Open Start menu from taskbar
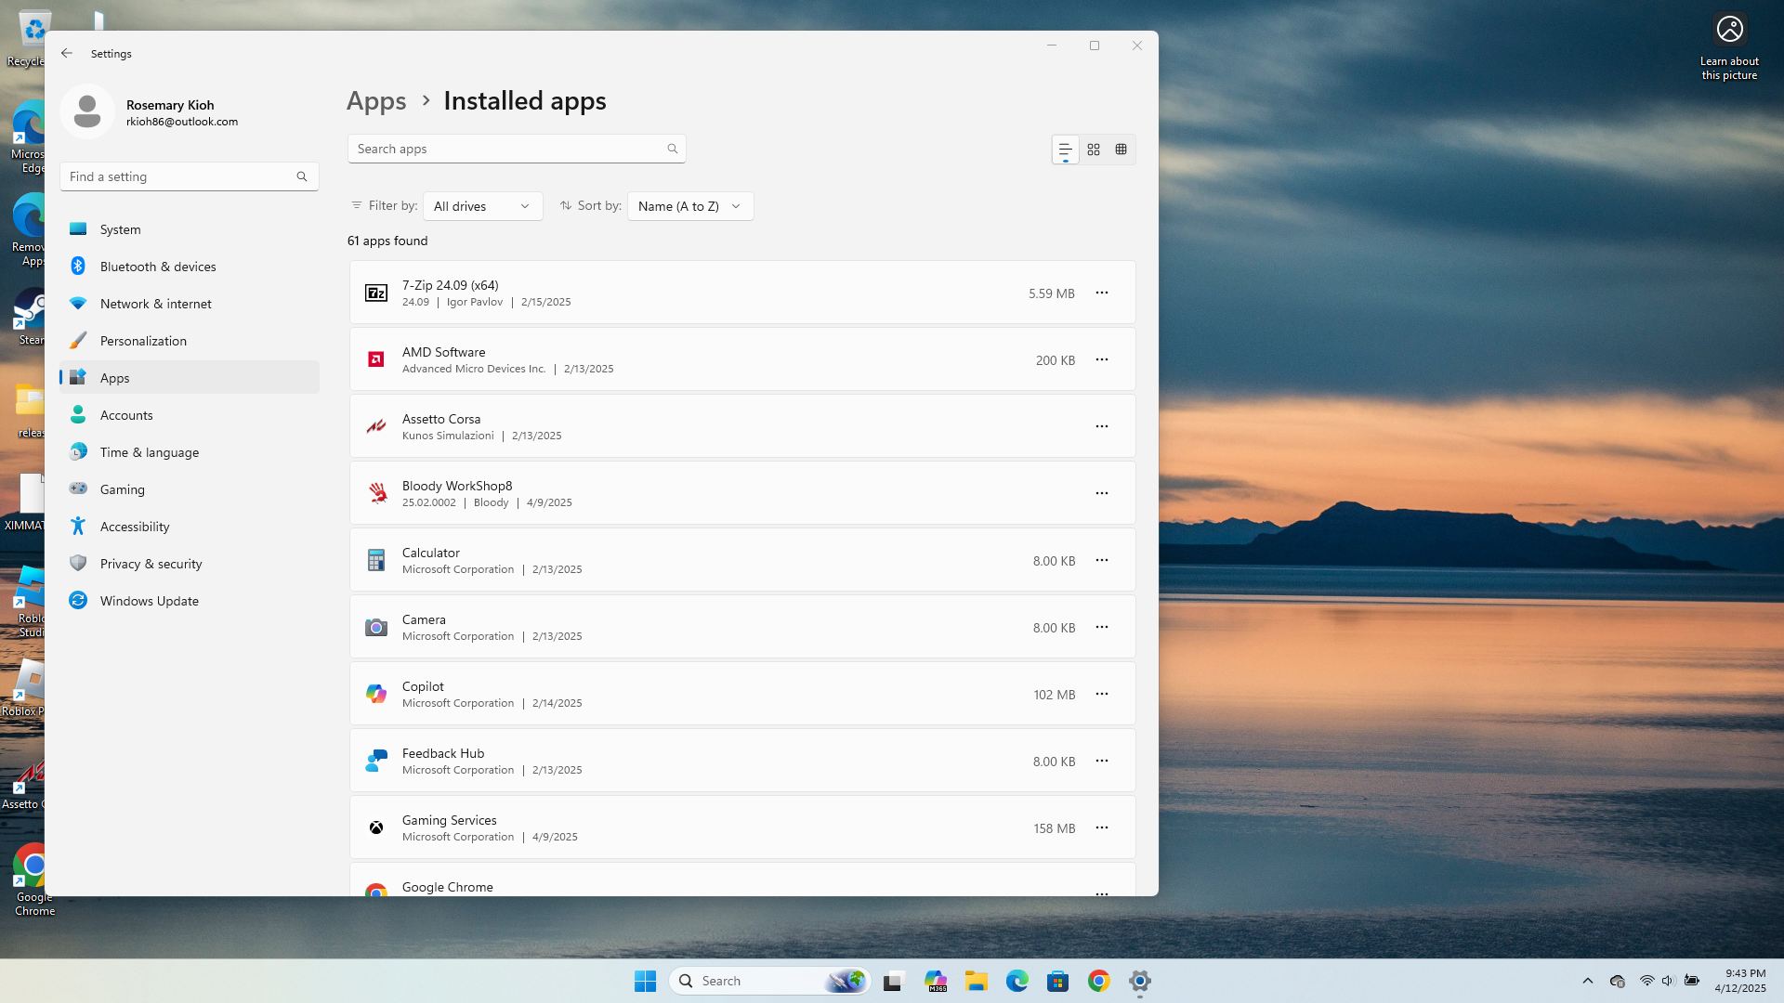The height and width of the screenshot is (1003, 1784). (x=646, y=981)
